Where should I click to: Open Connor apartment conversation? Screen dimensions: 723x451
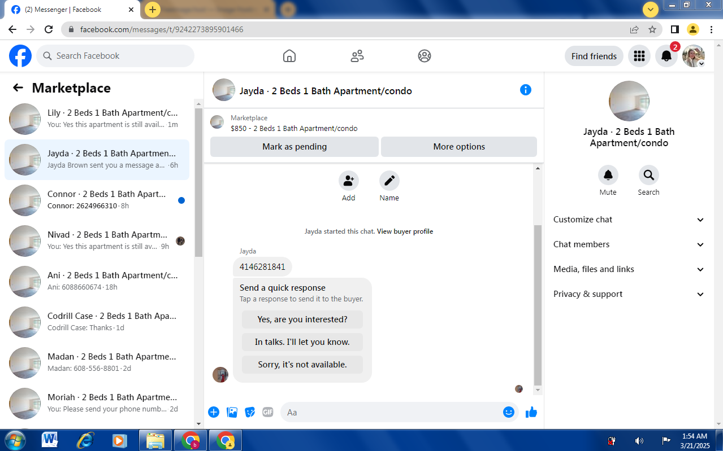click(x=97, y=200)
